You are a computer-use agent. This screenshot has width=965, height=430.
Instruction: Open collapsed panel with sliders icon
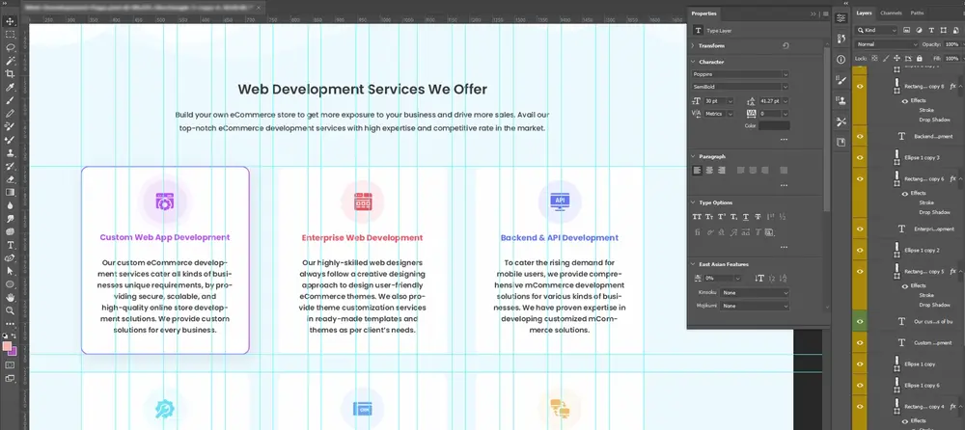[x=841, y=18]
